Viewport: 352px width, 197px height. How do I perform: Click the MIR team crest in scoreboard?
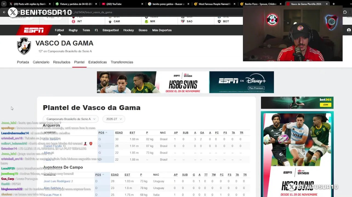tap(147, 21)
